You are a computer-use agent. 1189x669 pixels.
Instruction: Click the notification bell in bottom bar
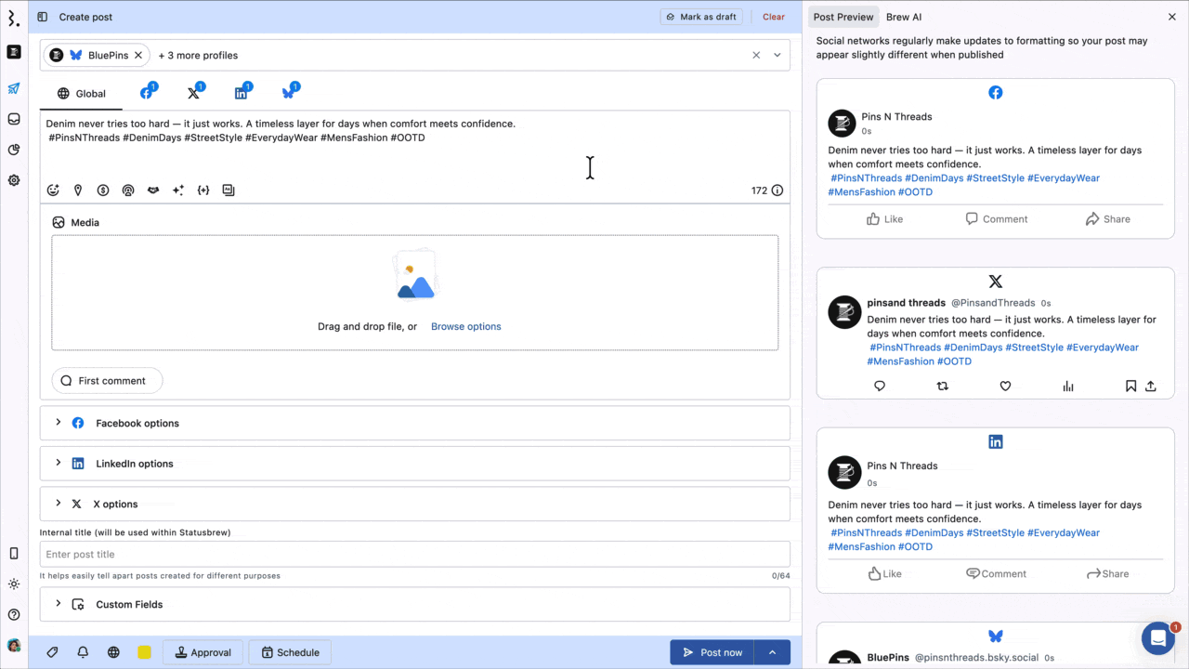click(x=83, y=652)
